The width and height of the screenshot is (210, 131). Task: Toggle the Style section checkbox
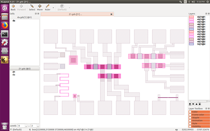point(190,123)
